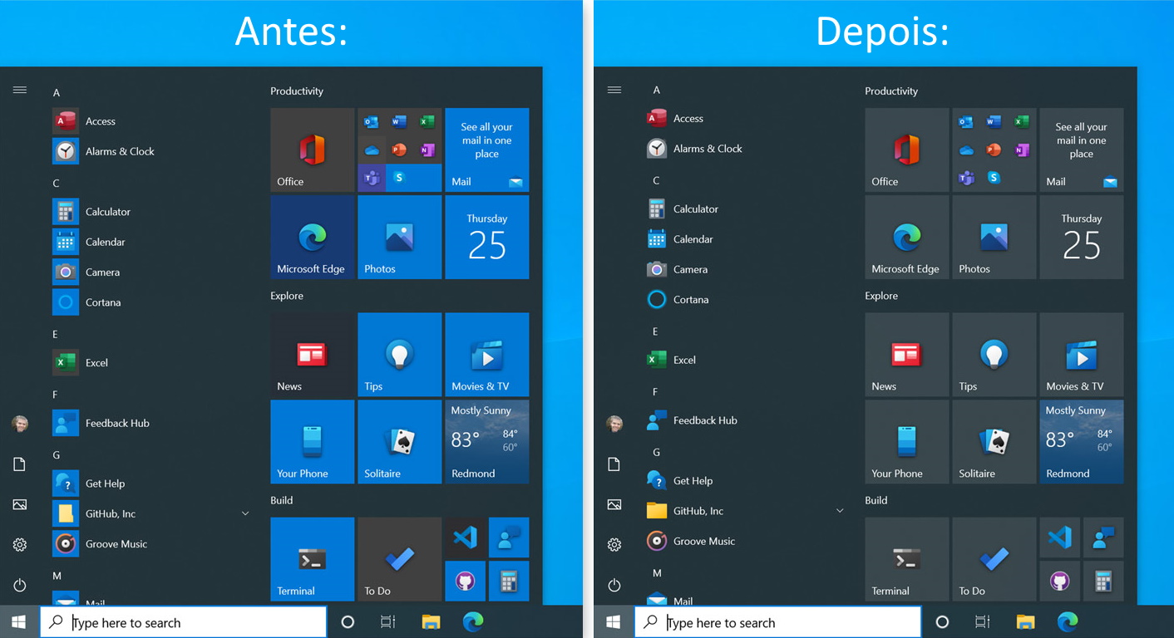Open the Photos tile in Antes menu
Screen dimensions: 1174x638
[400, 238]
